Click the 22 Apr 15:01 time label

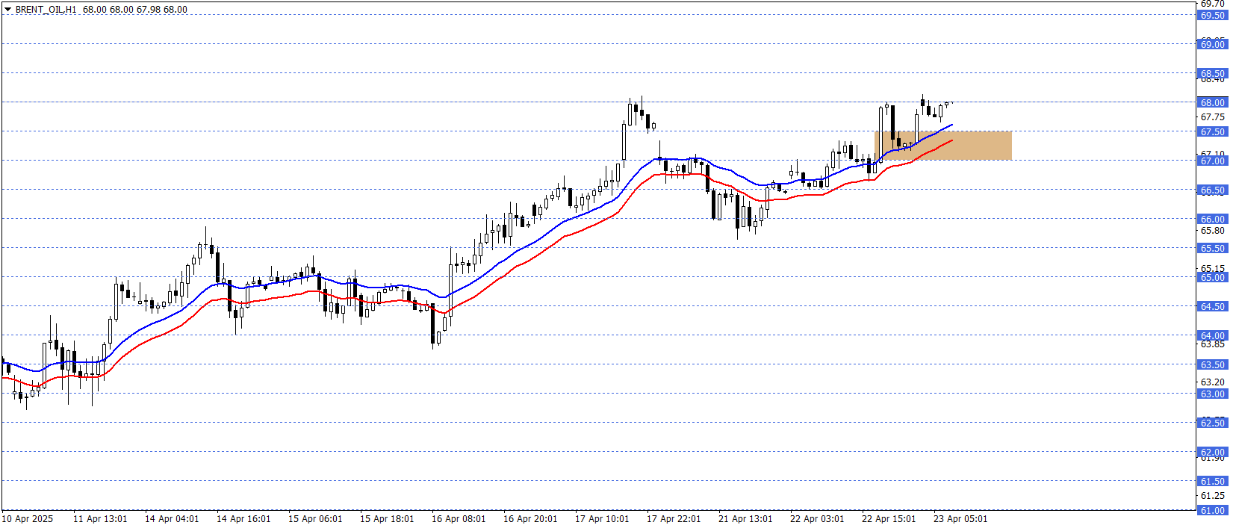click(x=889, y=519)
